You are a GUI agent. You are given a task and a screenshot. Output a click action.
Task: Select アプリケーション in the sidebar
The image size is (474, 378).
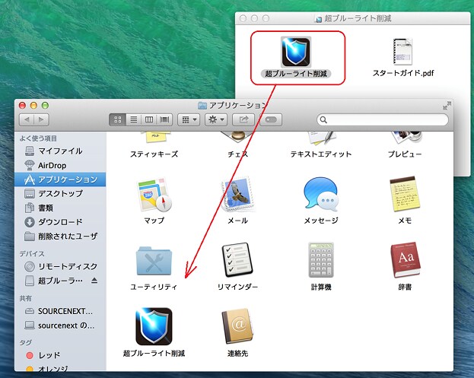[x=60, y=179]
